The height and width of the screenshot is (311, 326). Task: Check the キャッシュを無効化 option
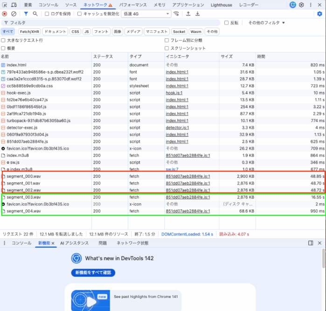[80, 14]
